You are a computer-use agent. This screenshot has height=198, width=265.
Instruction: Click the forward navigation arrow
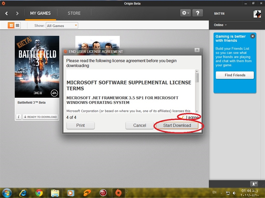click(x=17, y=14)
